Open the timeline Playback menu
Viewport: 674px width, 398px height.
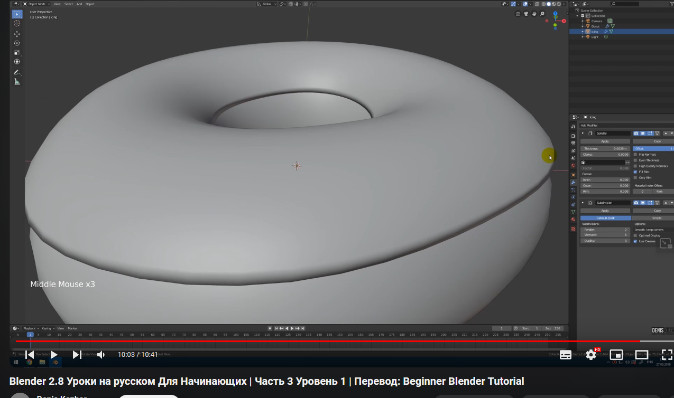pyautogui.click(x=30, y=328)
